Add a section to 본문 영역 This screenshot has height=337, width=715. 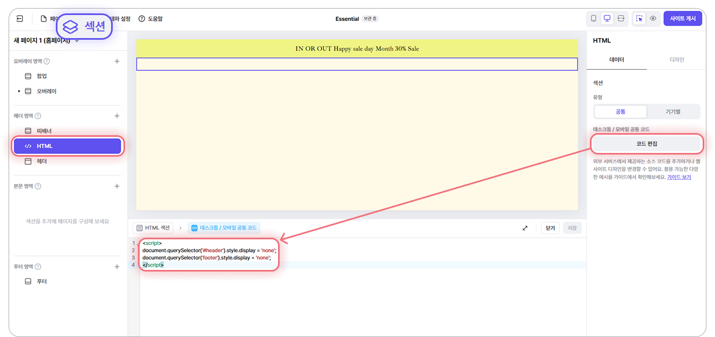(x=117, y=186)
